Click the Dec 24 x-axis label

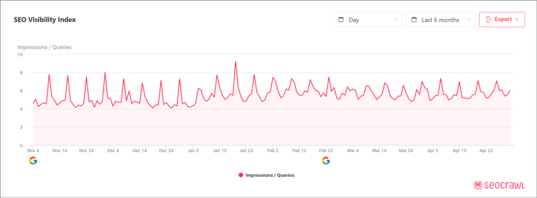(x=166, y=150)
